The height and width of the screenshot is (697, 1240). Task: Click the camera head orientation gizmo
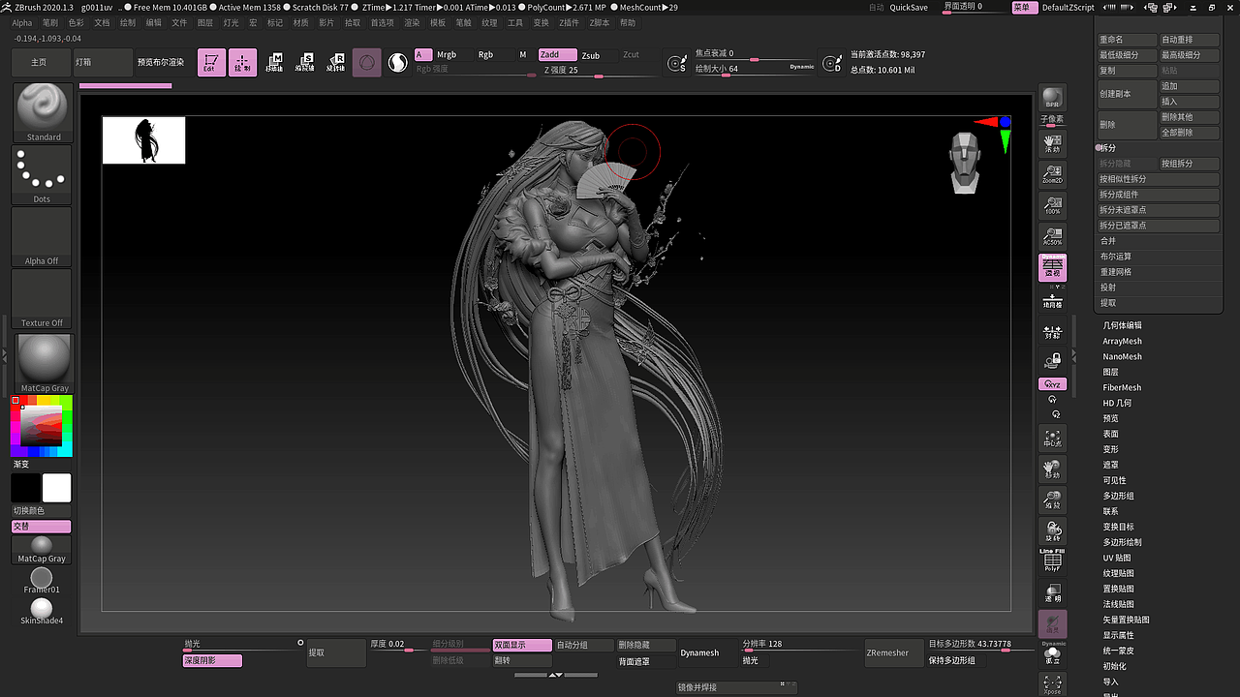tap(965, 163)
